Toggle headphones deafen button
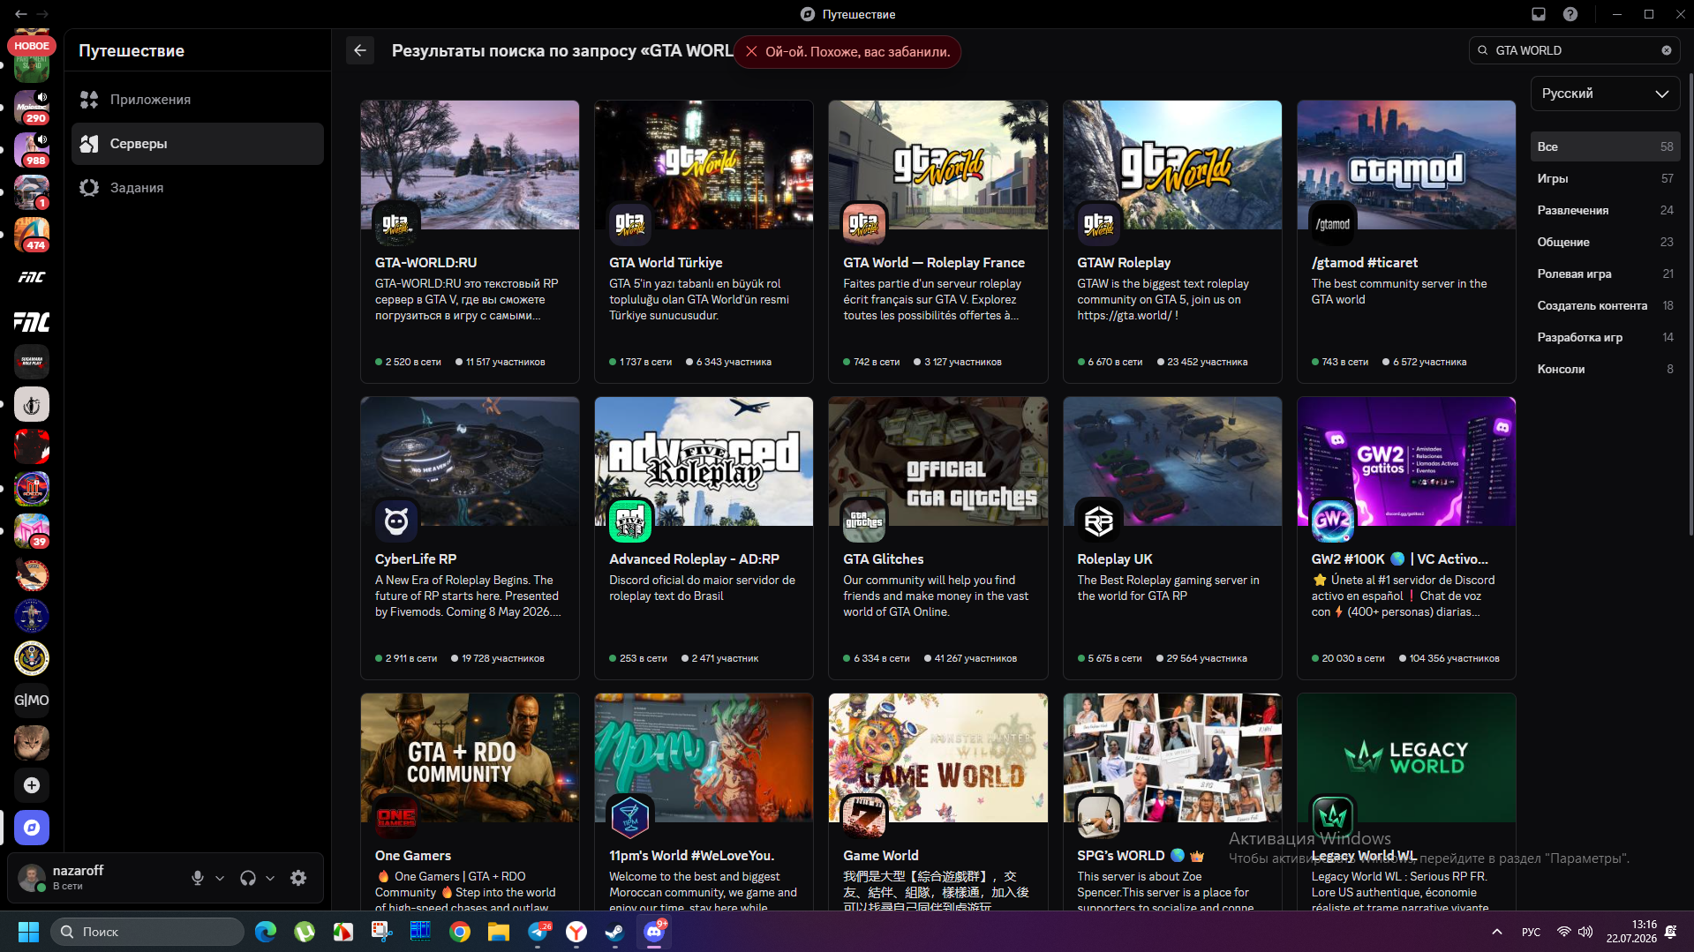 point(248,878)
